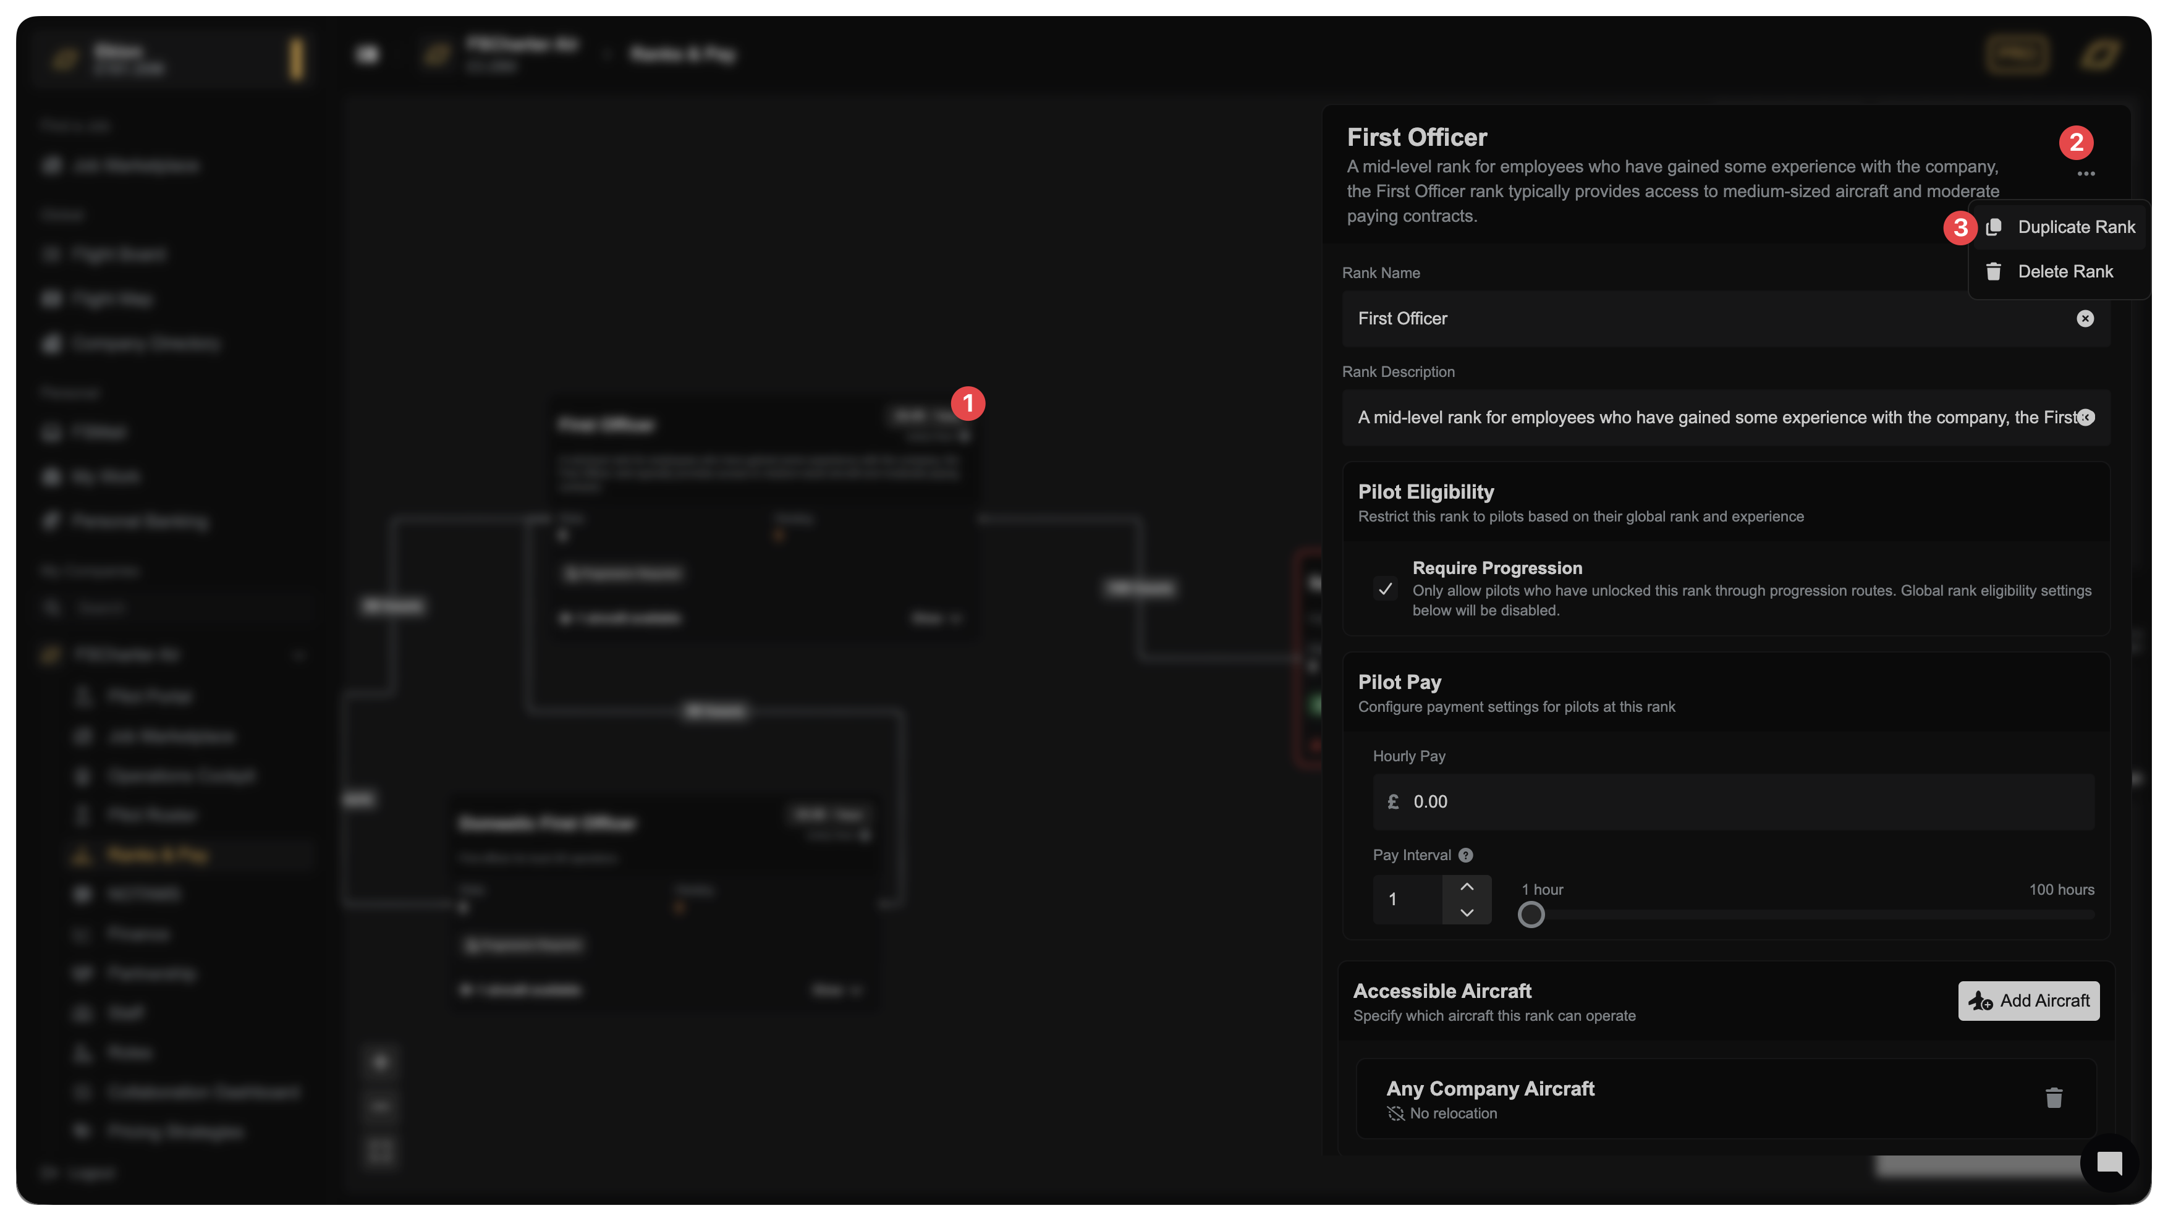2168x1221 pixels.
Task: Delete the Any Company Aircraft entry
Action: (x=2054, y=1098)
